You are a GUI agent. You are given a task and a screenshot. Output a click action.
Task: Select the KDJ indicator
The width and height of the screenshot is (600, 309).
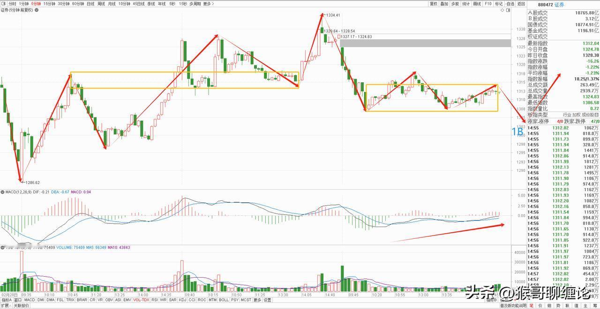182,300
